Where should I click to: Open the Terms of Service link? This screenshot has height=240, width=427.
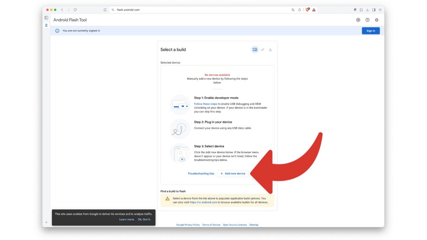click(211, 225)
